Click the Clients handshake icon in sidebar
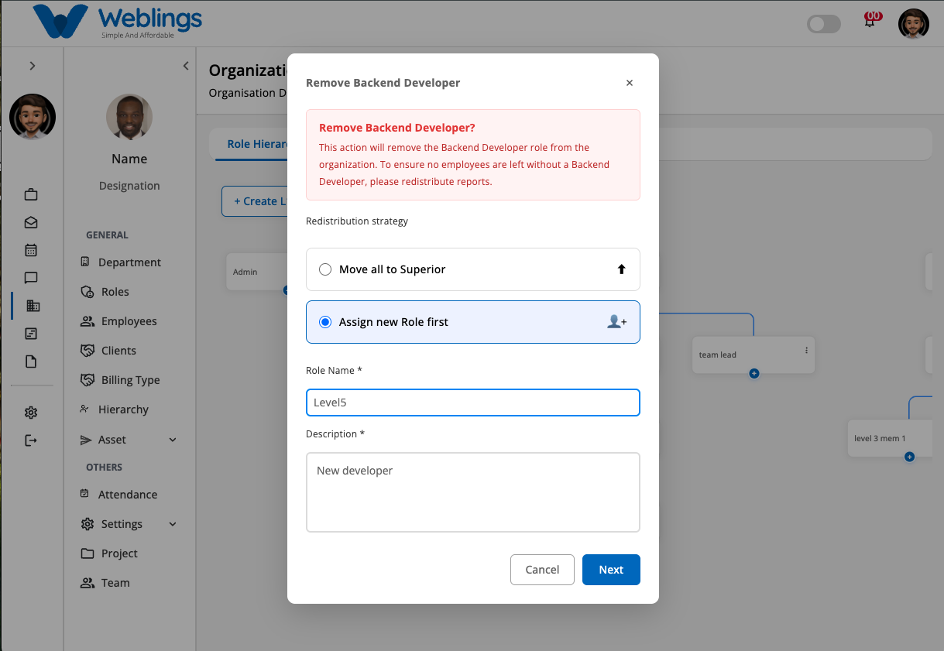This screenshot has height=651, width=944. coord(88,351)
